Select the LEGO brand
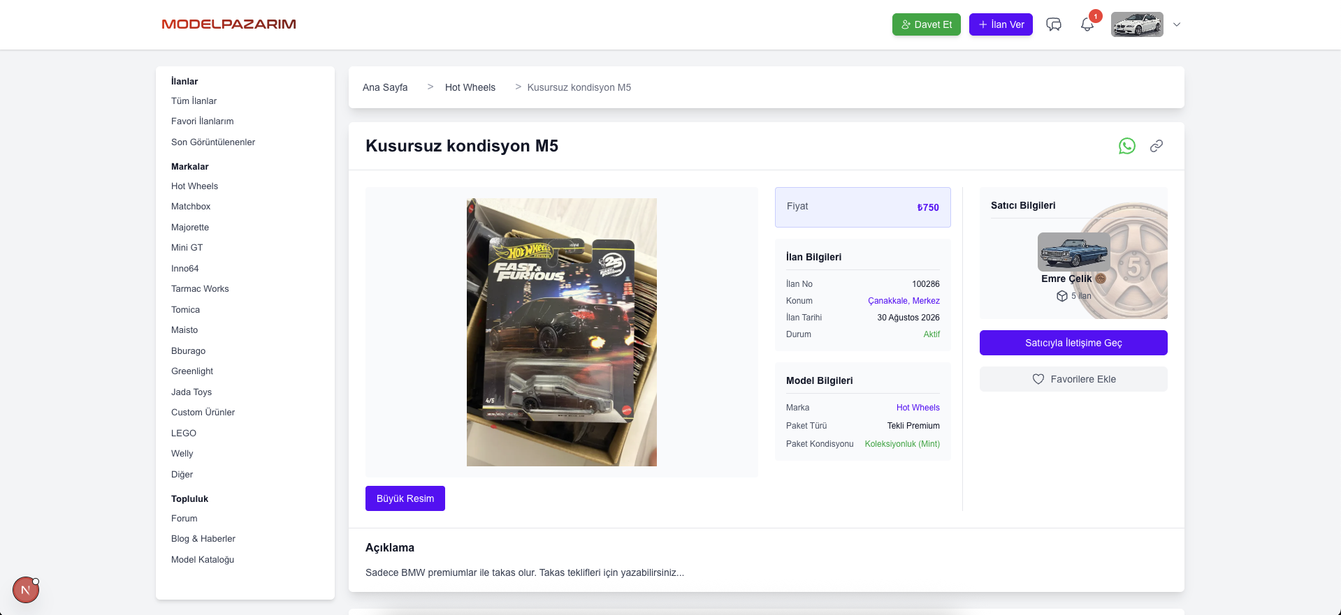The height and width of the screenshot is (615, 1341). pyautogui.click(x=184, y=434)
